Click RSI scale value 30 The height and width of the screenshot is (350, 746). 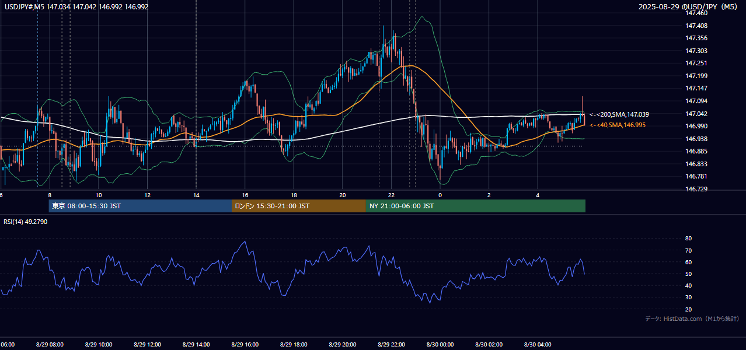[x=689, y=297]
